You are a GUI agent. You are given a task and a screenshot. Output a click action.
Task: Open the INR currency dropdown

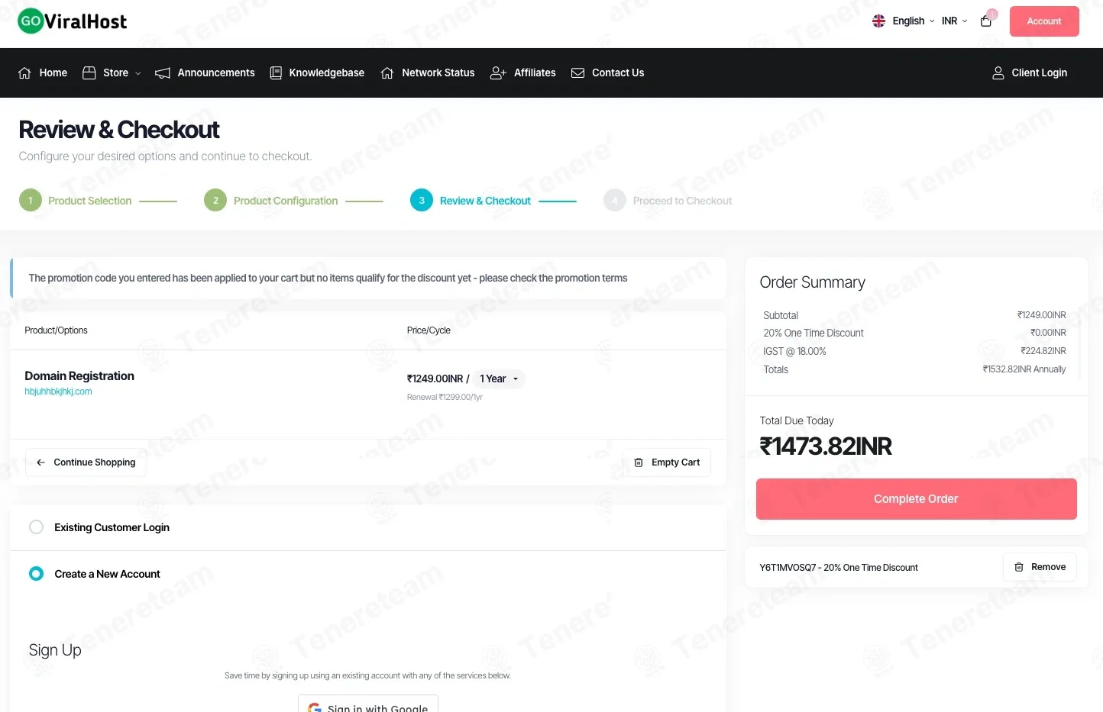tap(954, 21)
